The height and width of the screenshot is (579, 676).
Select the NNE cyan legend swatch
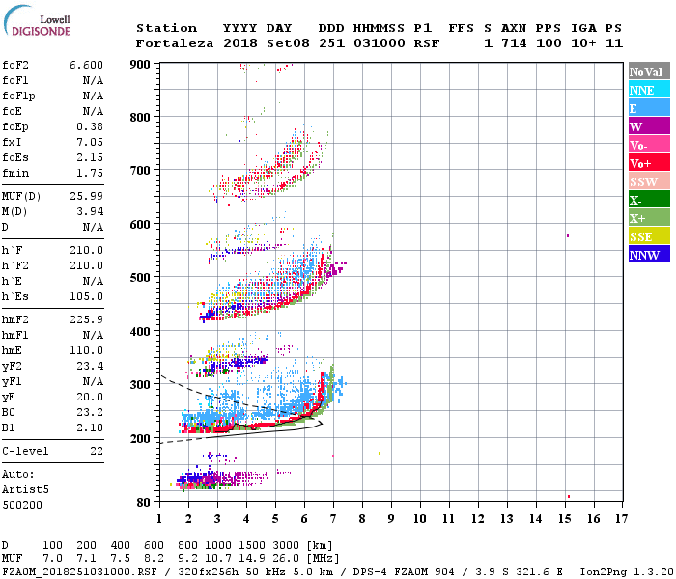point(649,90)
